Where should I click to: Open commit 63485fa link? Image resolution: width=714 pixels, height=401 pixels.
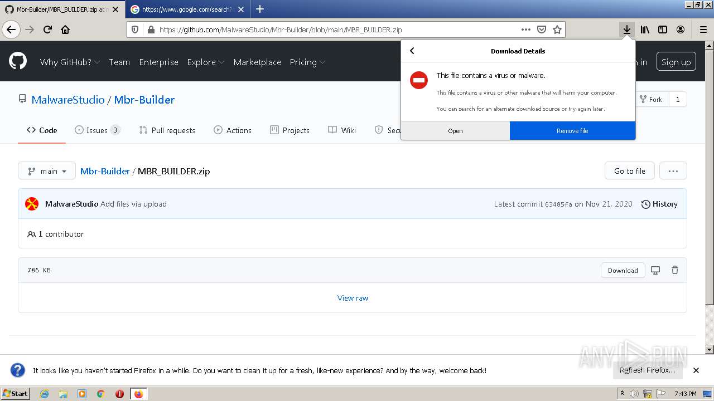pyautogui.click(x=558, y=204)
